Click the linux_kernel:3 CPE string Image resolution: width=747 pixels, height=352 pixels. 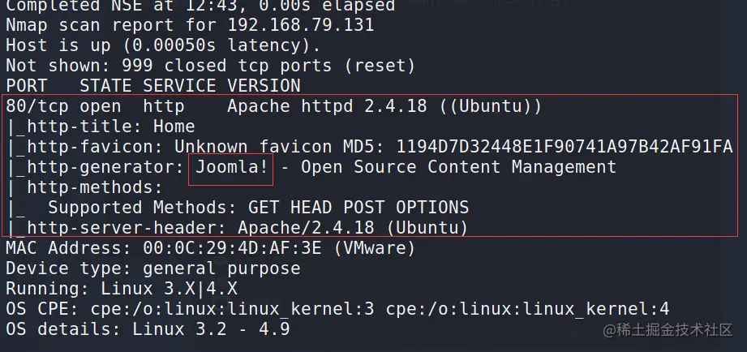point(233,310)
